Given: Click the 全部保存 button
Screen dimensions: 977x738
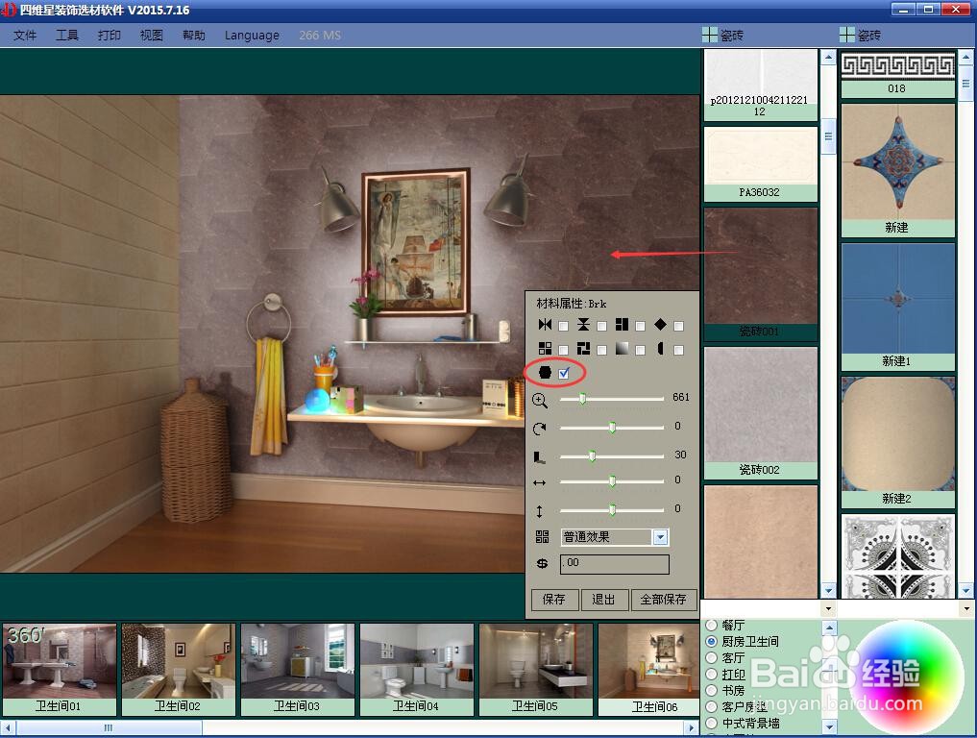Looking at the screenshot, I should pos(664,600).
